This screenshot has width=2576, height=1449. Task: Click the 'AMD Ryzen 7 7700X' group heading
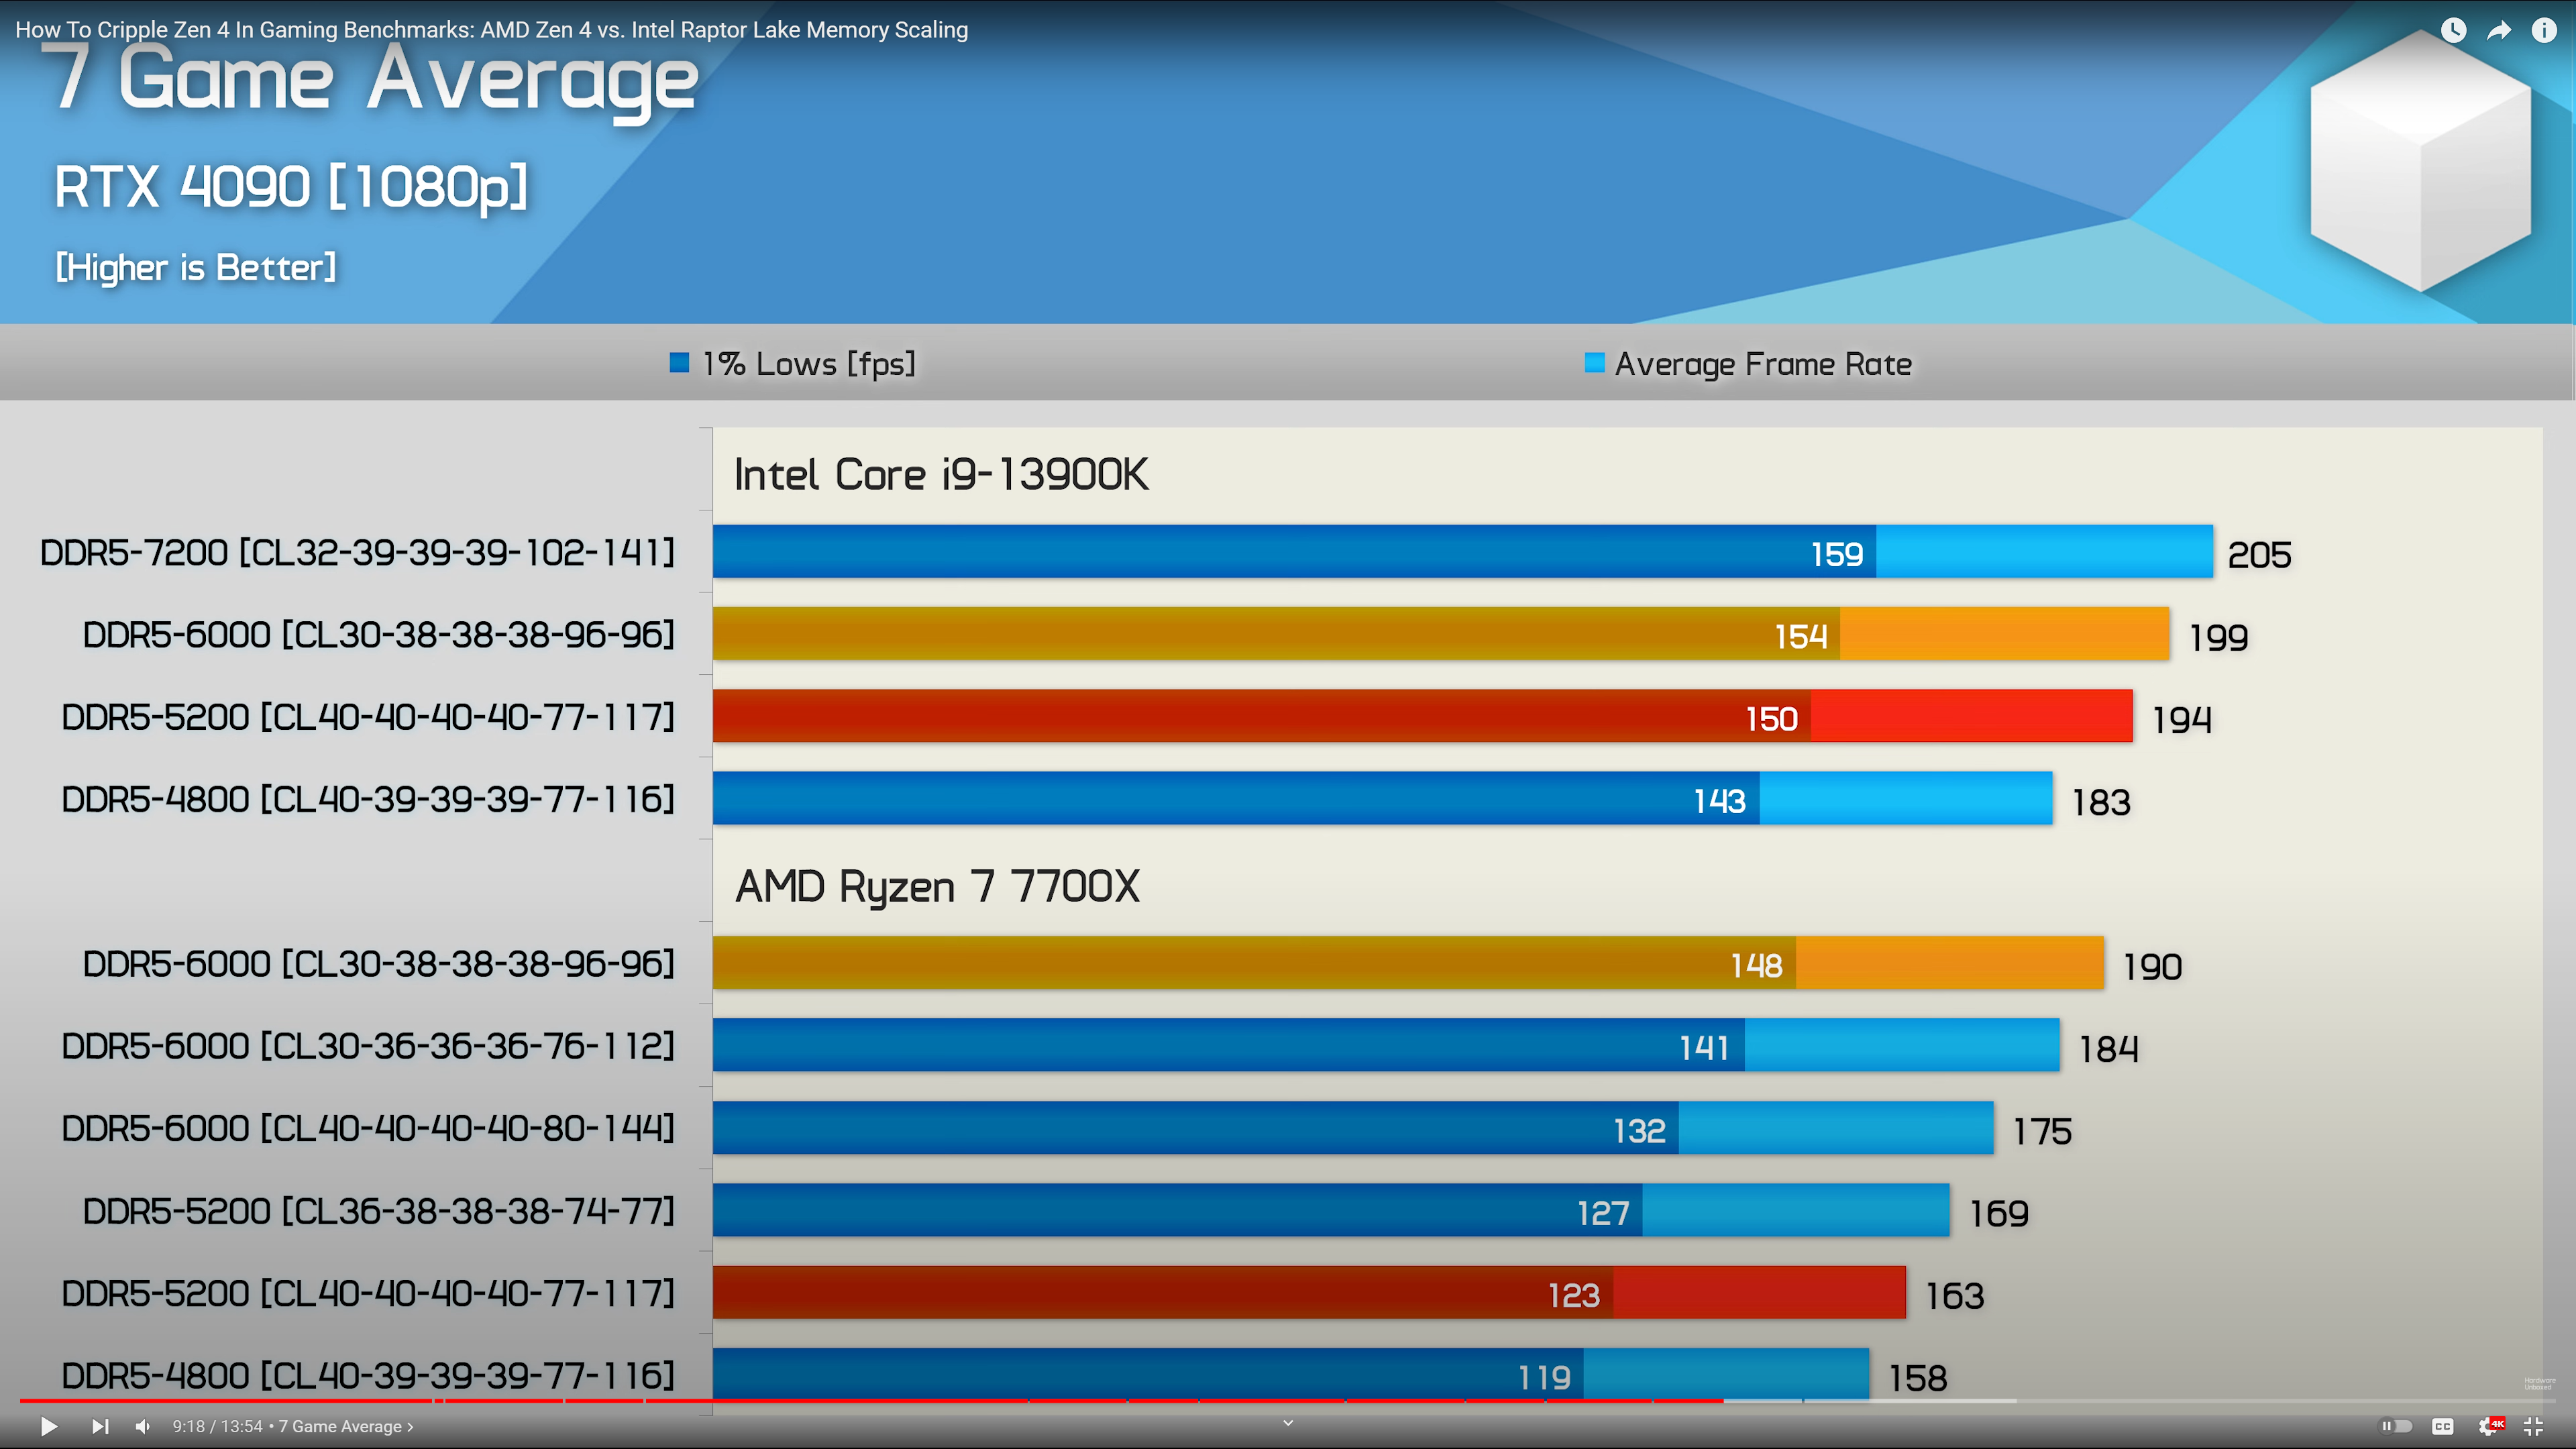(937, 887)
